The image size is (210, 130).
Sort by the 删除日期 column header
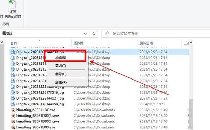pyautogui.click(x=146, y=43)
